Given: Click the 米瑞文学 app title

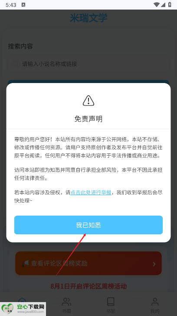Looking at the screenshot, I should 88,18.
